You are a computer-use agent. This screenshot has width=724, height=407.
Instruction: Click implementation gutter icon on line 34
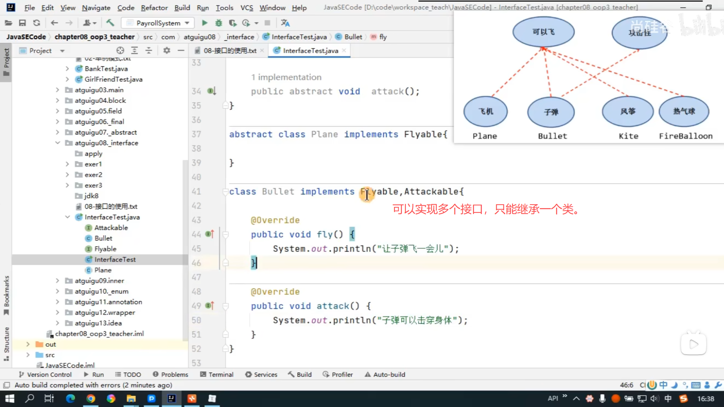click(x=212, y=91)
